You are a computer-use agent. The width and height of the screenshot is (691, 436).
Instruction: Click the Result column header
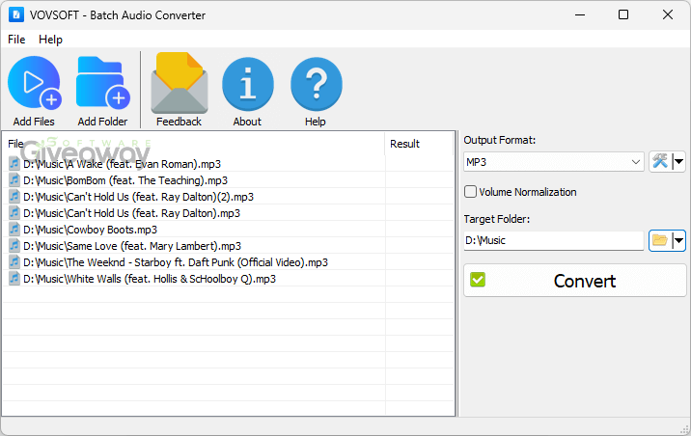pyautogui.click(x=404, y=144)
